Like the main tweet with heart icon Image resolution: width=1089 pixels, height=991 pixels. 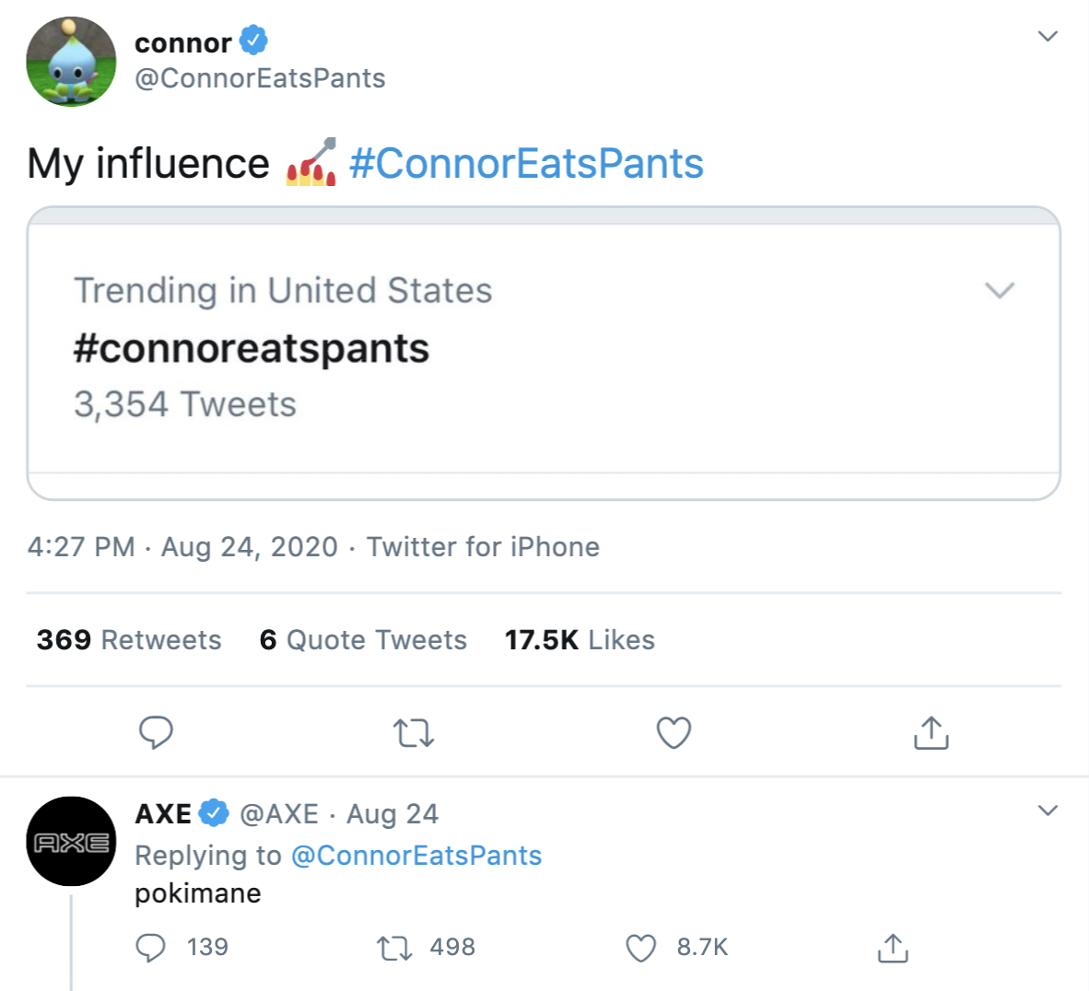tap(673, 733)
